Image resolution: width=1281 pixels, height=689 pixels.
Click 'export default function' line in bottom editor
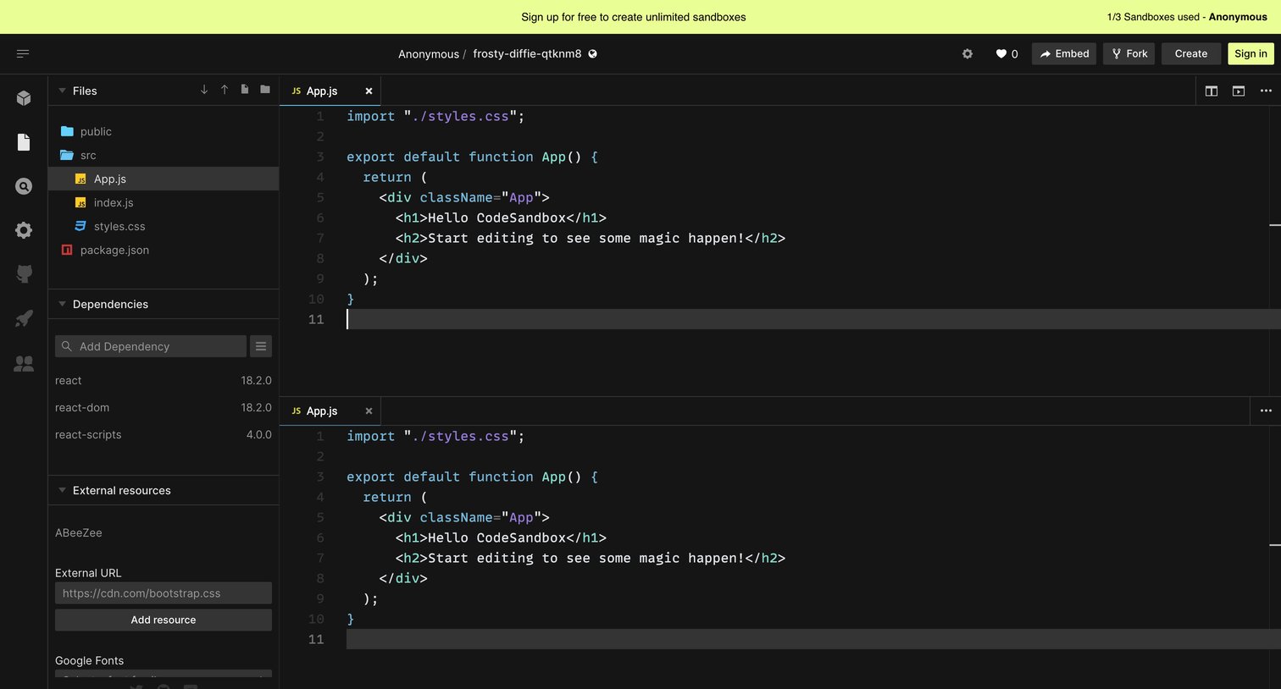pos(472,477)
